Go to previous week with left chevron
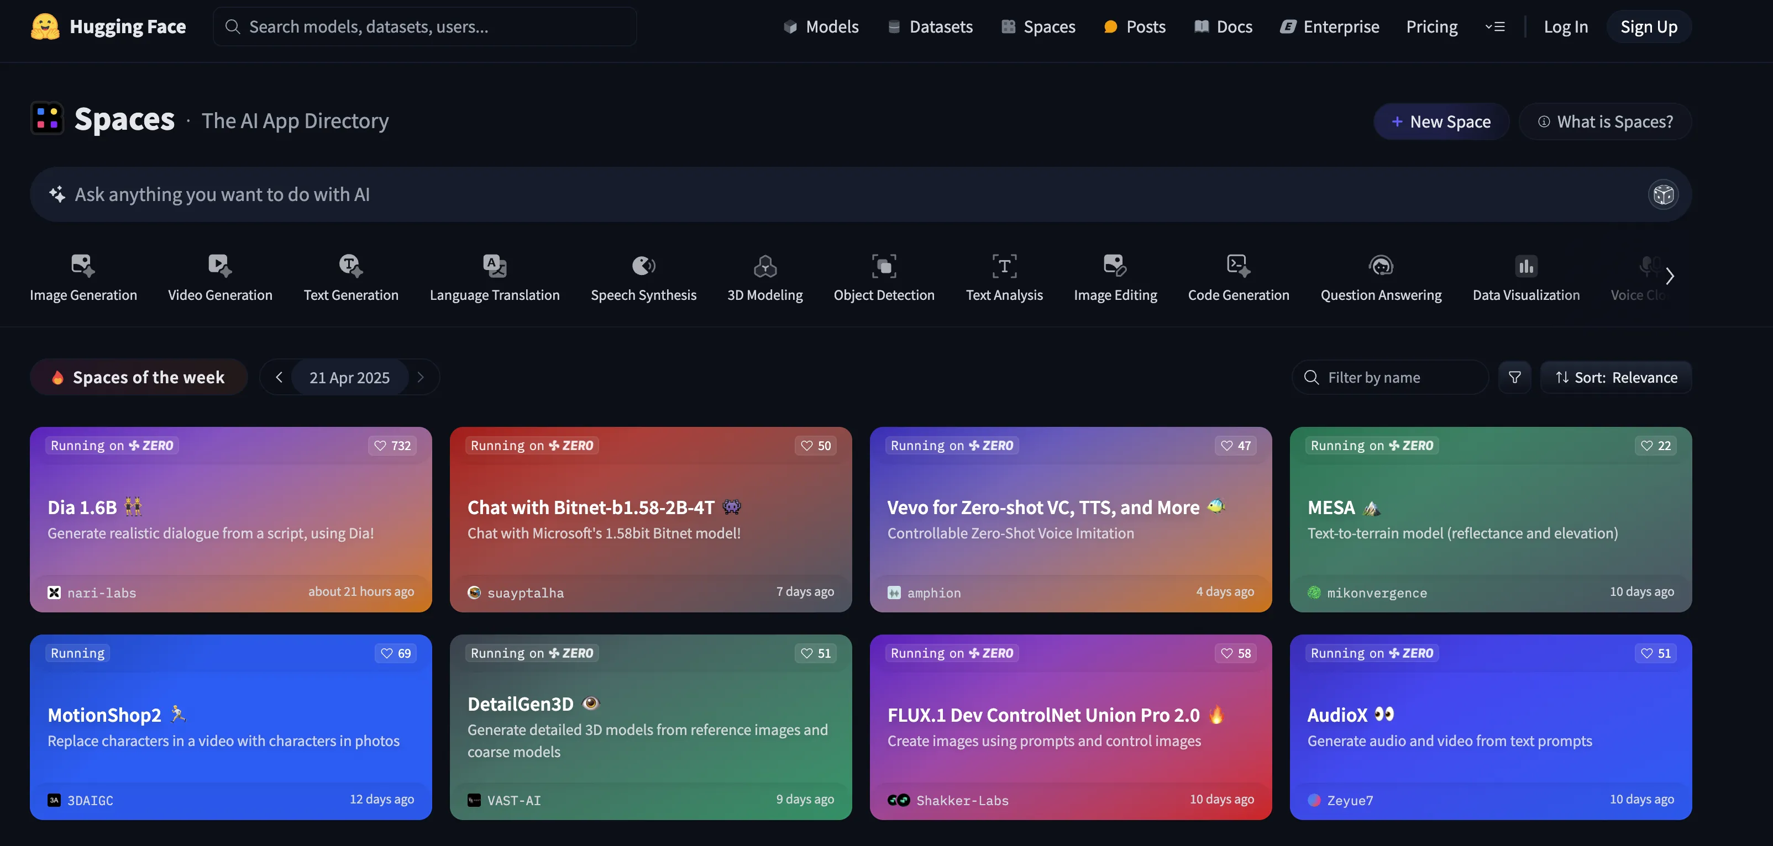Image resolution: width=1773 pixels, height=846 pixels. pos(279,378)
